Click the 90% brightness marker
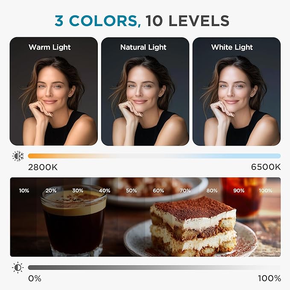This screenshot has width=290, height=290. pos(239,190)
